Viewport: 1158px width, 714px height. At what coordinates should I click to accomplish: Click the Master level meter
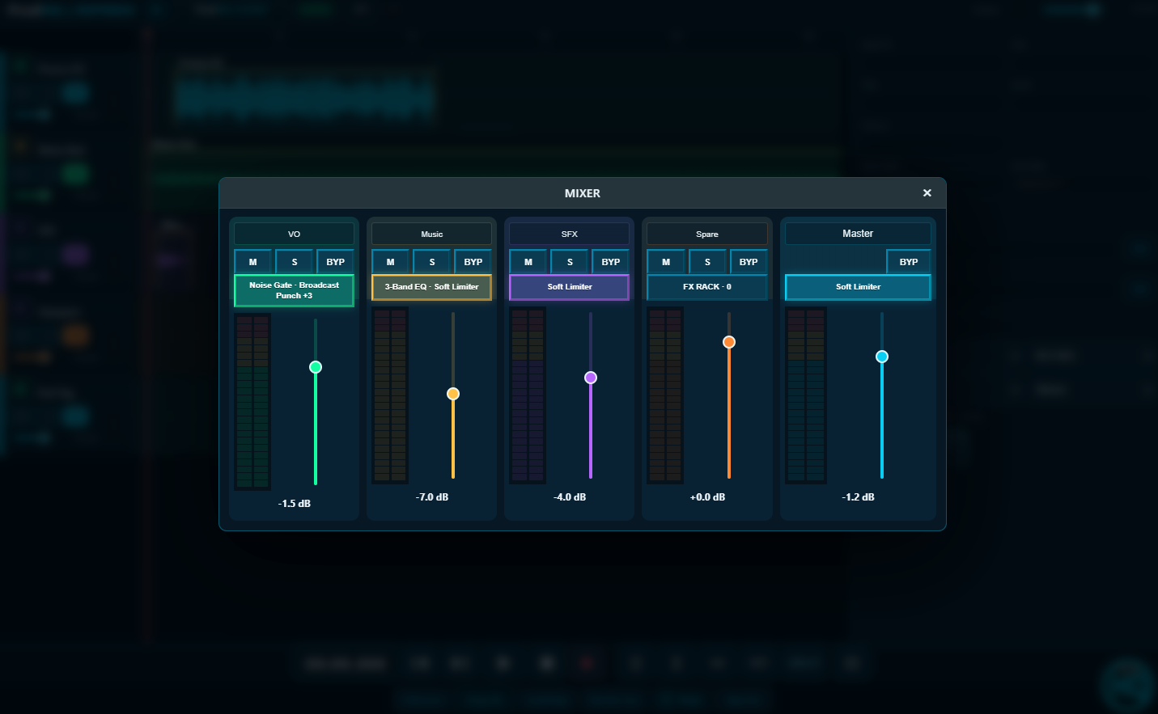click(806, 395)
